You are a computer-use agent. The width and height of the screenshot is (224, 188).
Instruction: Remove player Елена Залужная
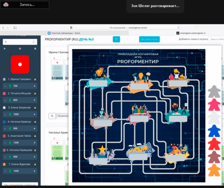(x=35, y=108)
